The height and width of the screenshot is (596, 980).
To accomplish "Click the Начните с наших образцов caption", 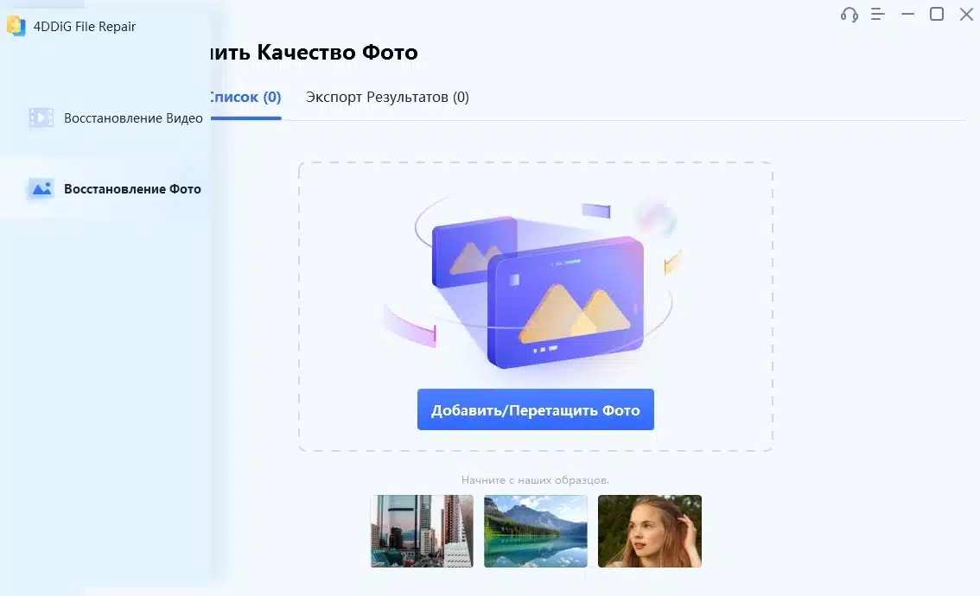I will tap(535, 480).
